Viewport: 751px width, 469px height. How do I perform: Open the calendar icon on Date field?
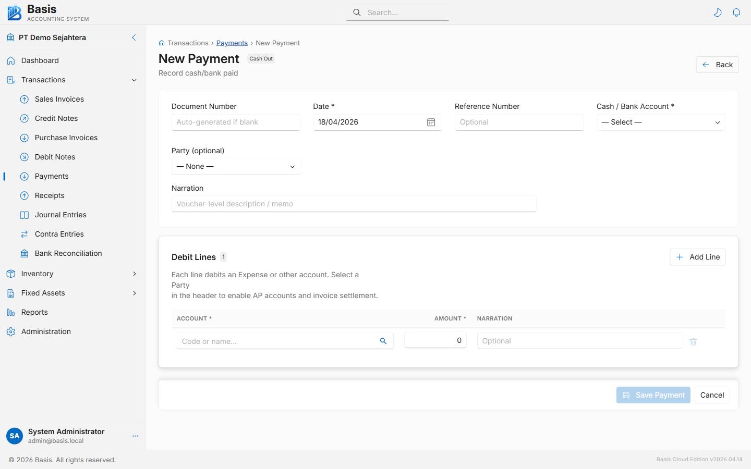click(x=431, y=122)
